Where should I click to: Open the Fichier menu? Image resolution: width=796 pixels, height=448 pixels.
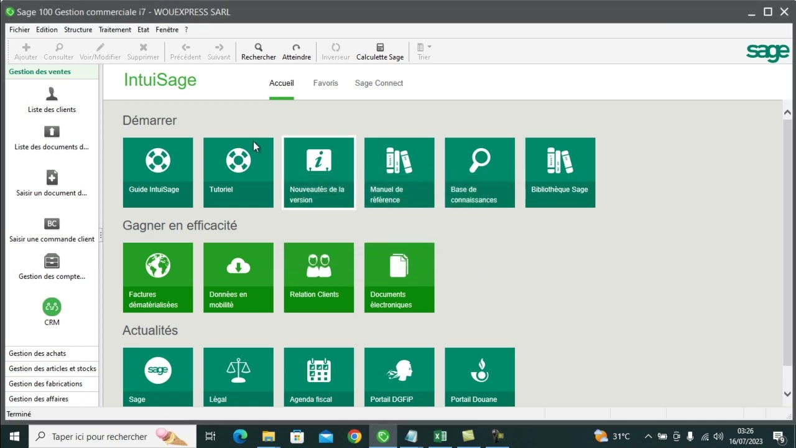(19, 29)
